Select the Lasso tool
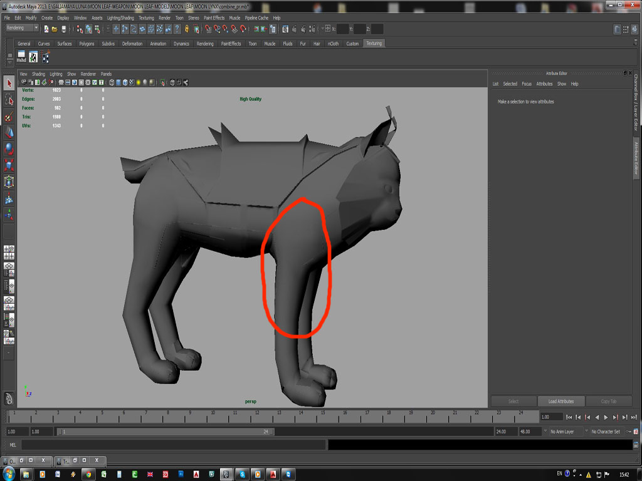 click(x=9, y=99)
